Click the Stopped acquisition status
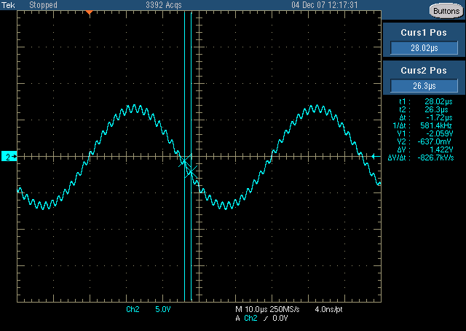The image size is (466, 331). (x=43, y=5)
